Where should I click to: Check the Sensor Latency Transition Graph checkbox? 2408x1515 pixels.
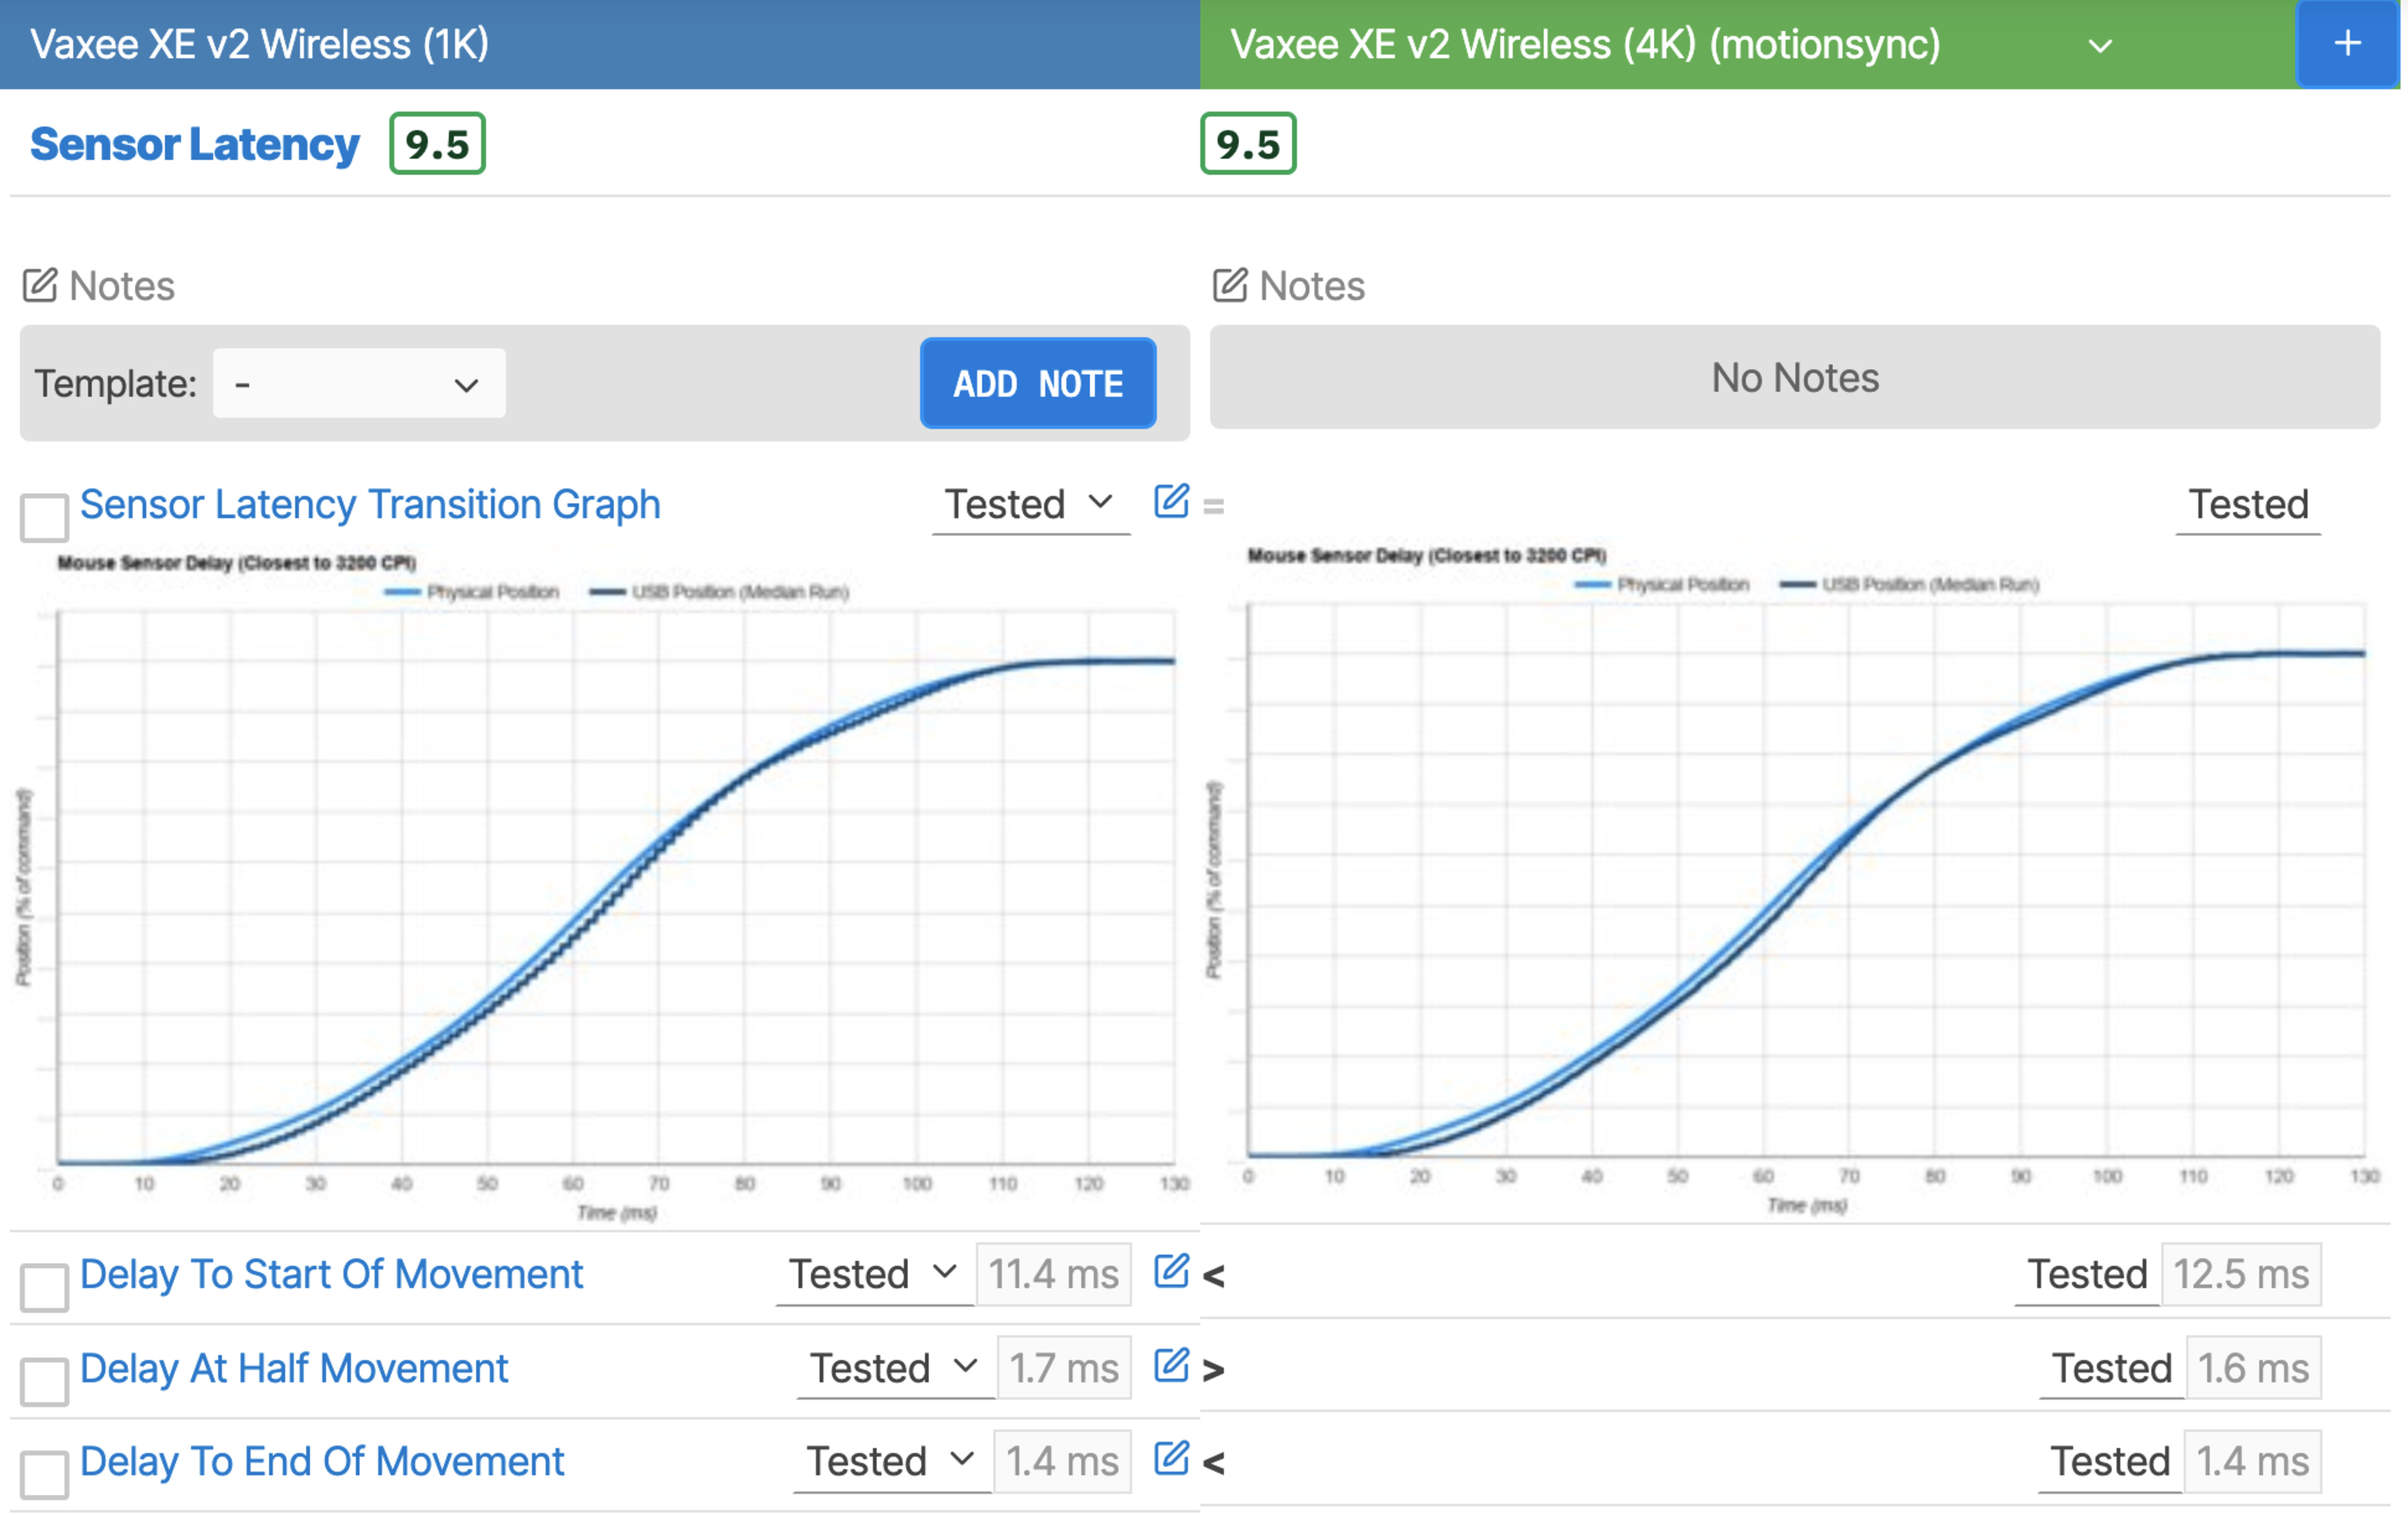pyautogui.click(x=44, y=517)
